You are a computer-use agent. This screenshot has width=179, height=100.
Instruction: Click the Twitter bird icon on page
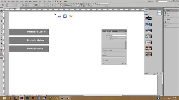(x=65, y=16)
